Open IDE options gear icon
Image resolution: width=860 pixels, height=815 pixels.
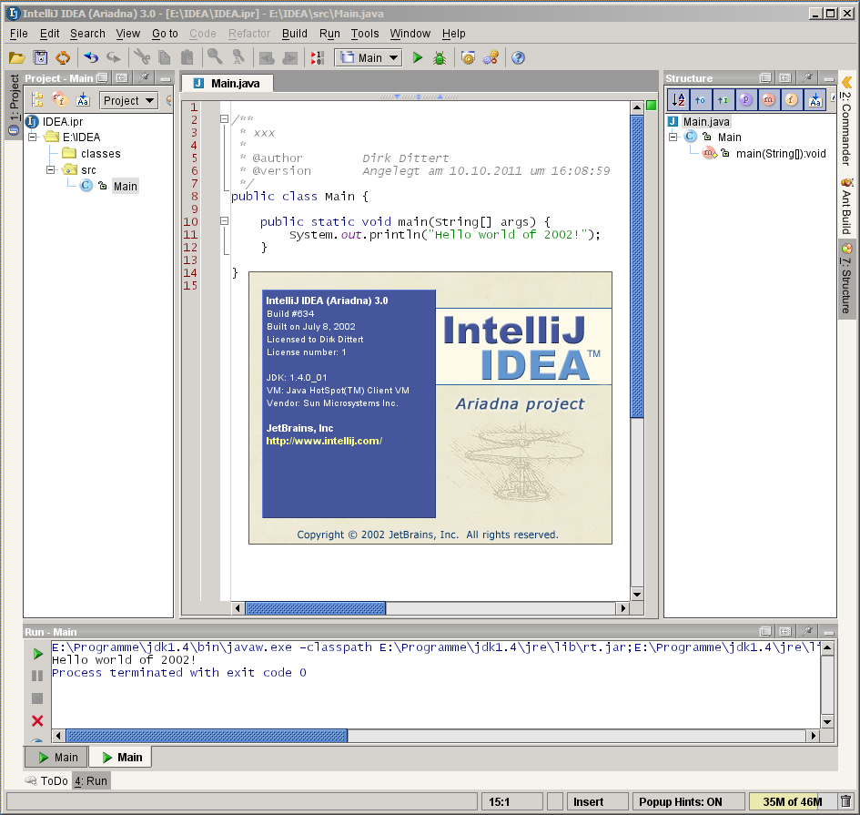click(x=468, y=57)
